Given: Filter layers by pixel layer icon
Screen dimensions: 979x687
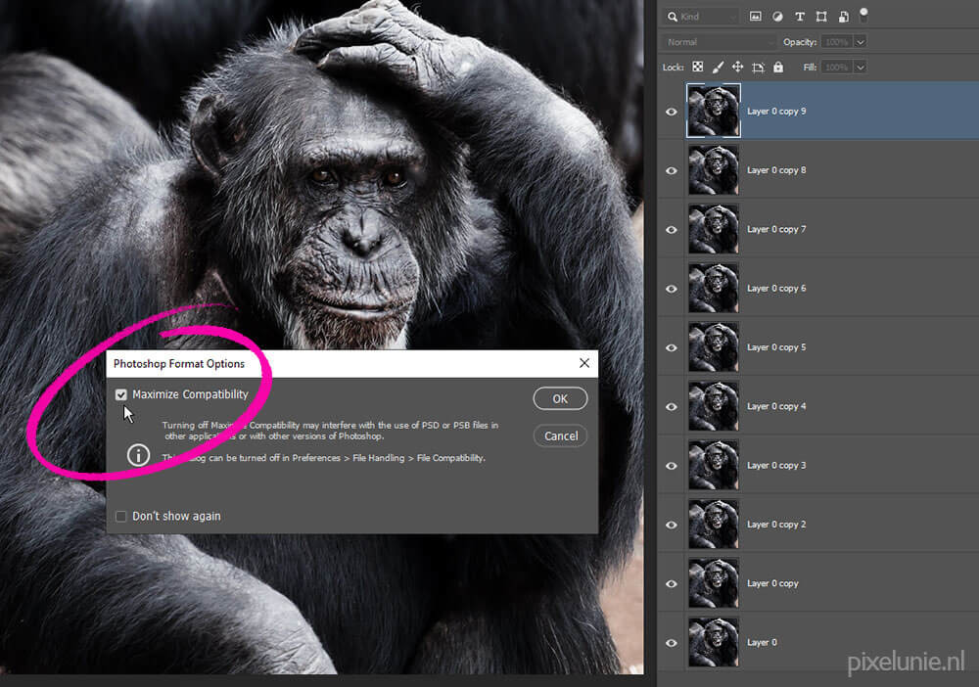Looking at the screenshot, I should tap(756, 17).
